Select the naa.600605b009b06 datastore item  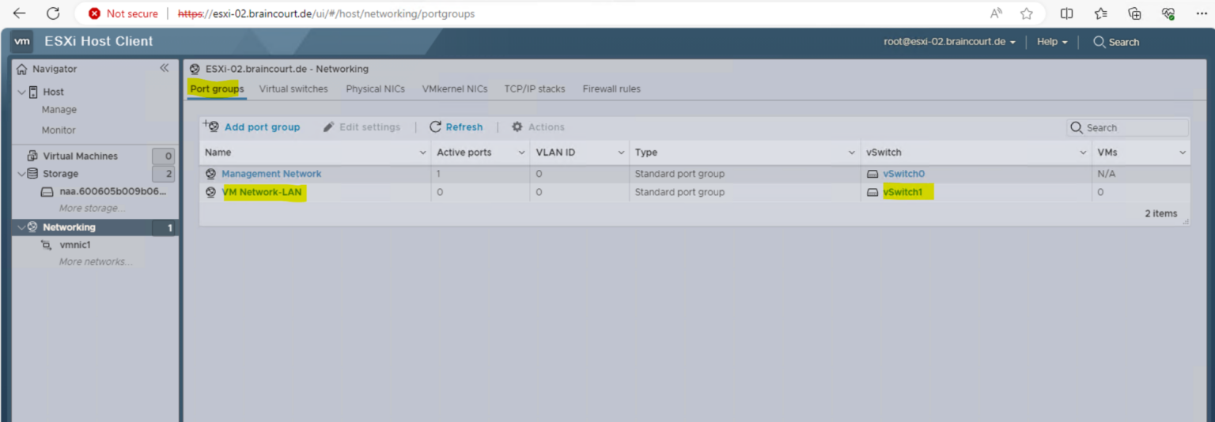(113, 191)
